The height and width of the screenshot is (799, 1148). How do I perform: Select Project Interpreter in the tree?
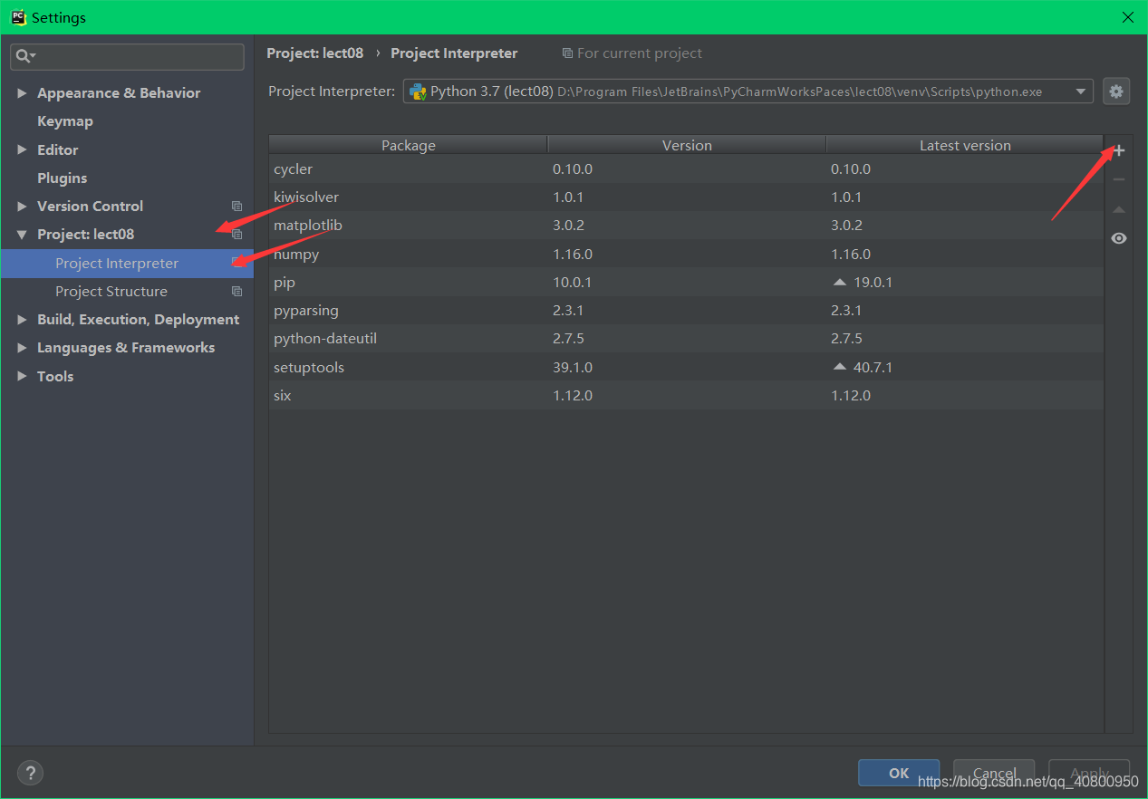tap(127, 264)
